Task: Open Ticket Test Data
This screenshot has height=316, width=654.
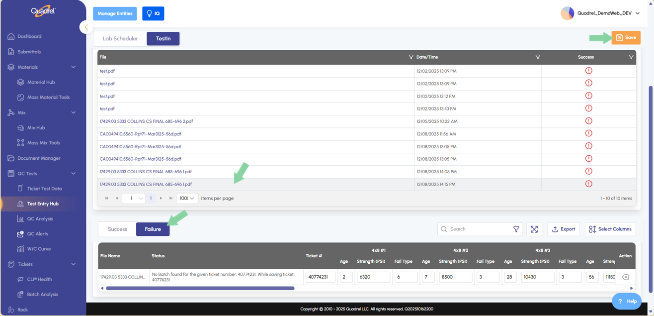Action: point(44,189)
